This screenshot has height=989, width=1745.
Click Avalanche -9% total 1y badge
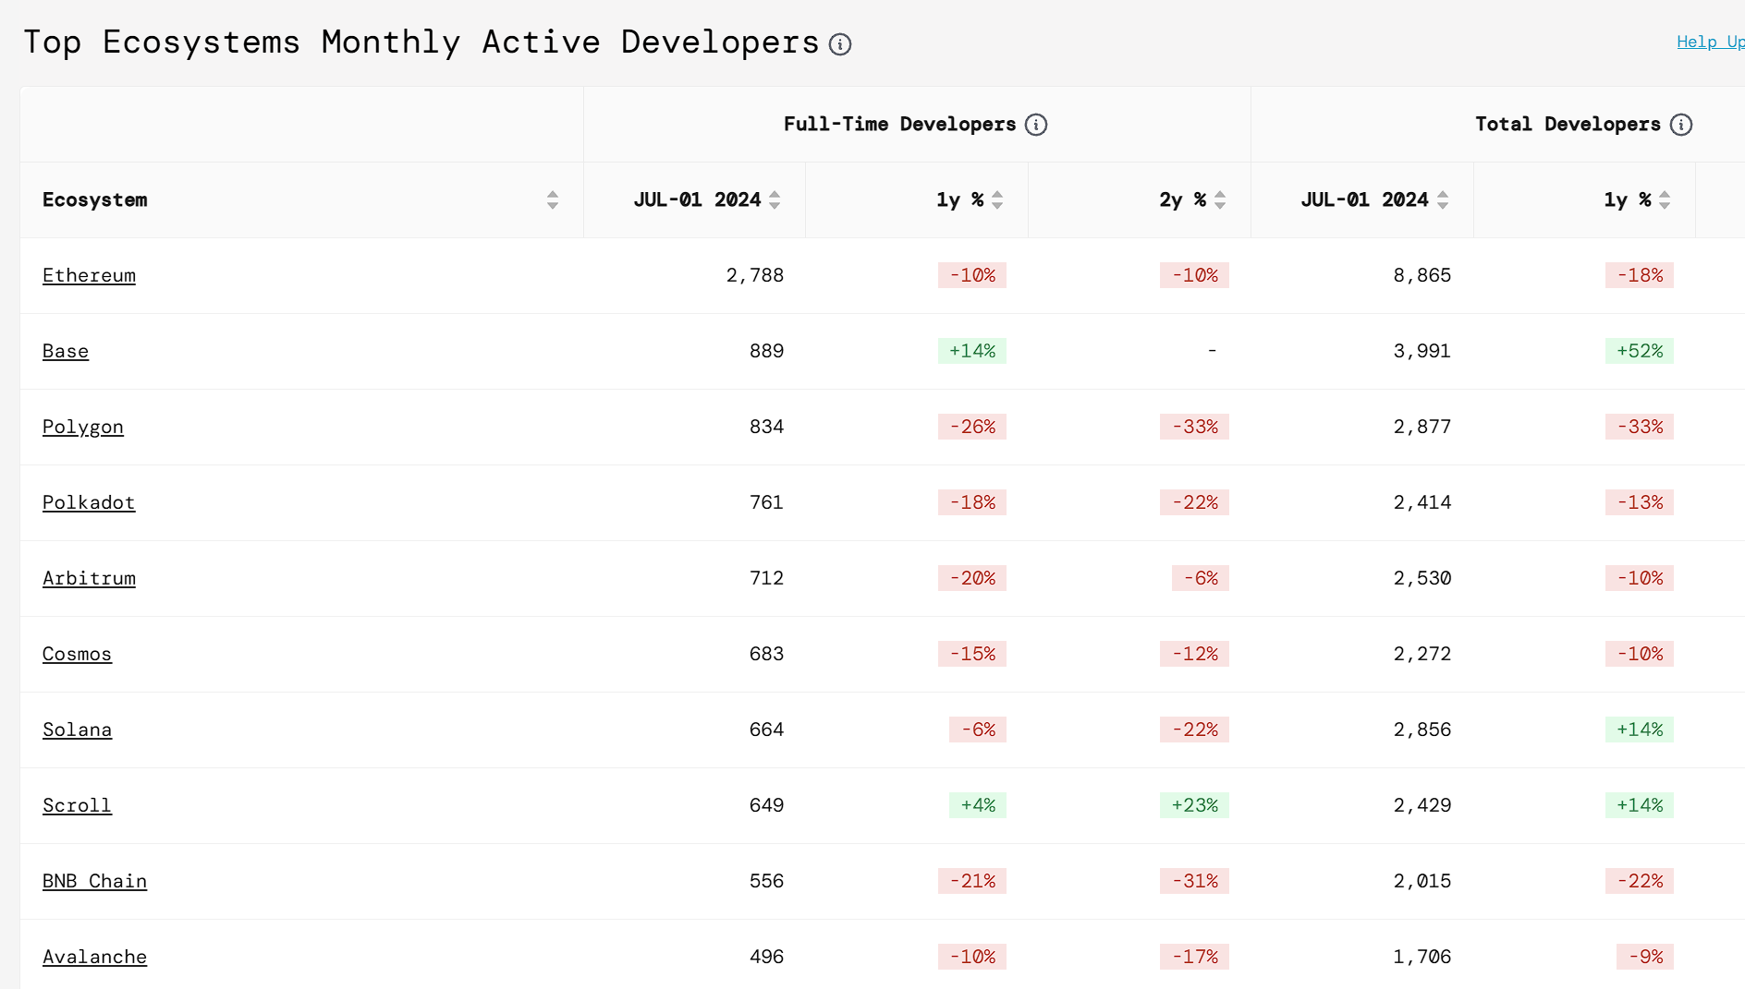[1645, 957]
